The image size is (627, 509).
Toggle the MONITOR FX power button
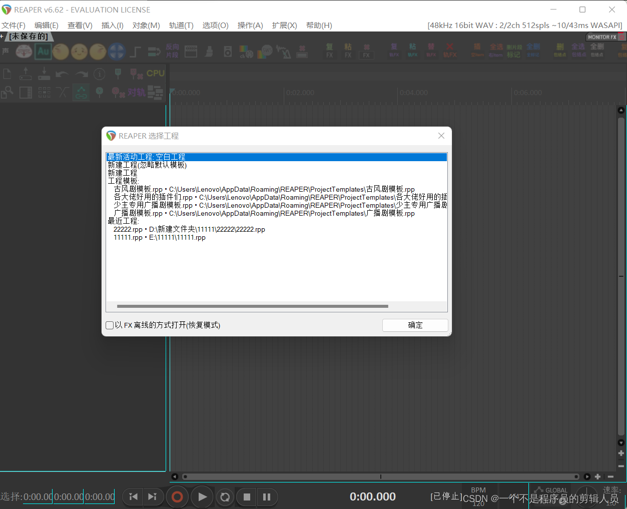pyautogui.click(x=622, y=37)
